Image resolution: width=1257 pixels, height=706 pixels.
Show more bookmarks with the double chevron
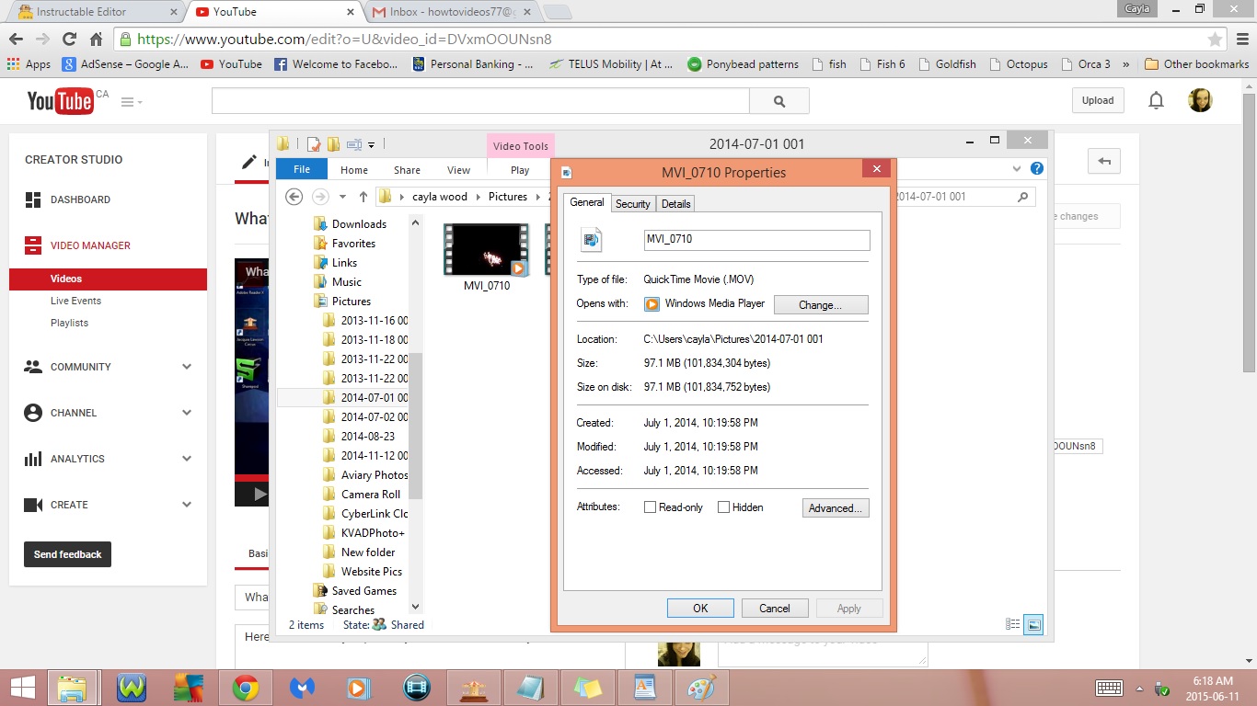1125,64
